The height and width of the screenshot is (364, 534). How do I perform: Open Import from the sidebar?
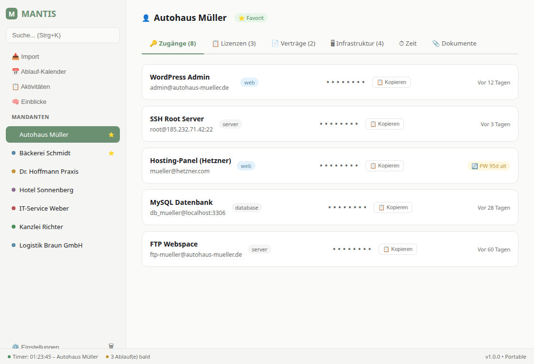pos(26,57)
